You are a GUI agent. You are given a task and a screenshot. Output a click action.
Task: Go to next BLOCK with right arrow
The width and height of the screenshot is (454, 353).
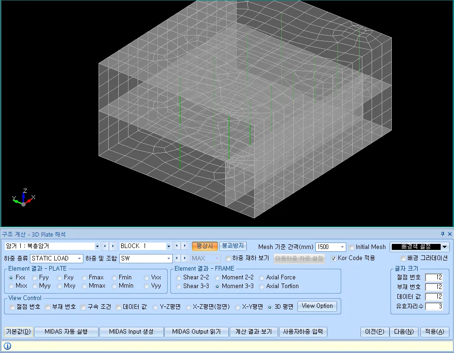[x=185, y=246]
